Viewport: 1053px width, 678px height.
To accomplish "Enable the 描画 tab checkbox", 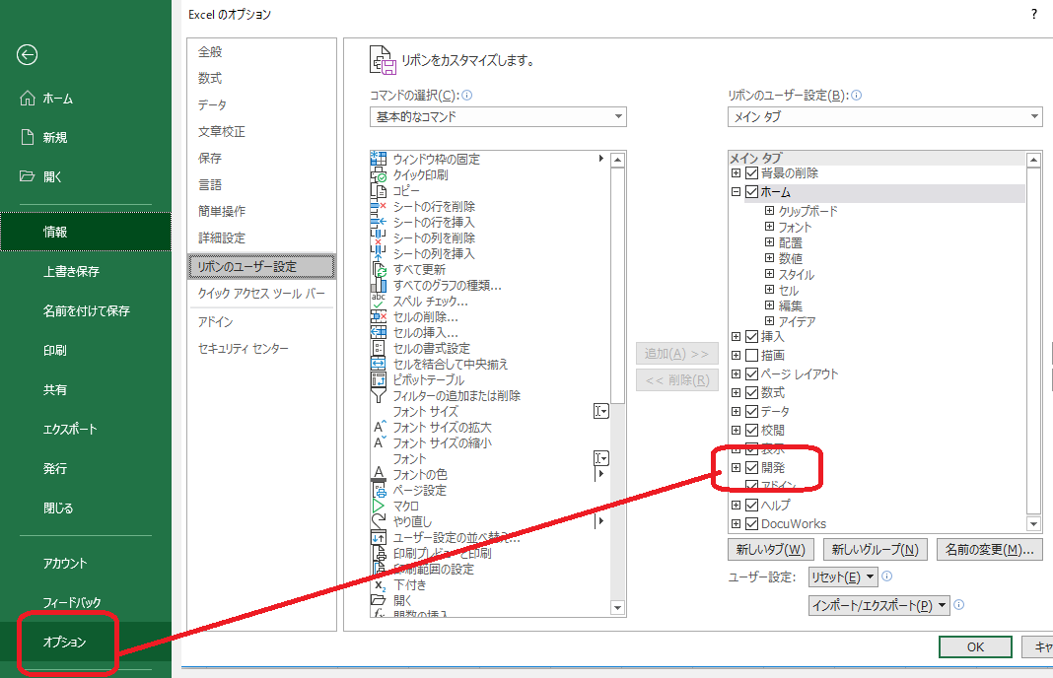I will click(751, 355).
